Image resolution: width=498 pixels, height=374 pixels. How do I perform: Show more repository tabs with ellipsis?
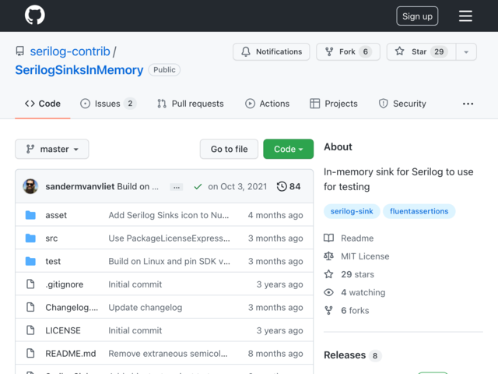click(x=468, y=104)
